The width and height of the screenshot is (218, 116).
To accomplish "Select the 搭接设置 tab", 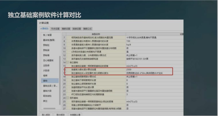I will point(77,29).
